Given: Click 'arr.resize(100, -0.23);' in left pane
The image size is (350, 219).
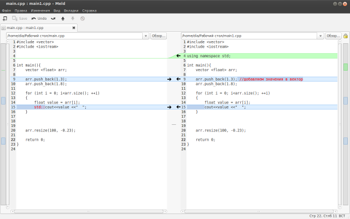Looking at the screenshot, I should [x=50, y=130].
